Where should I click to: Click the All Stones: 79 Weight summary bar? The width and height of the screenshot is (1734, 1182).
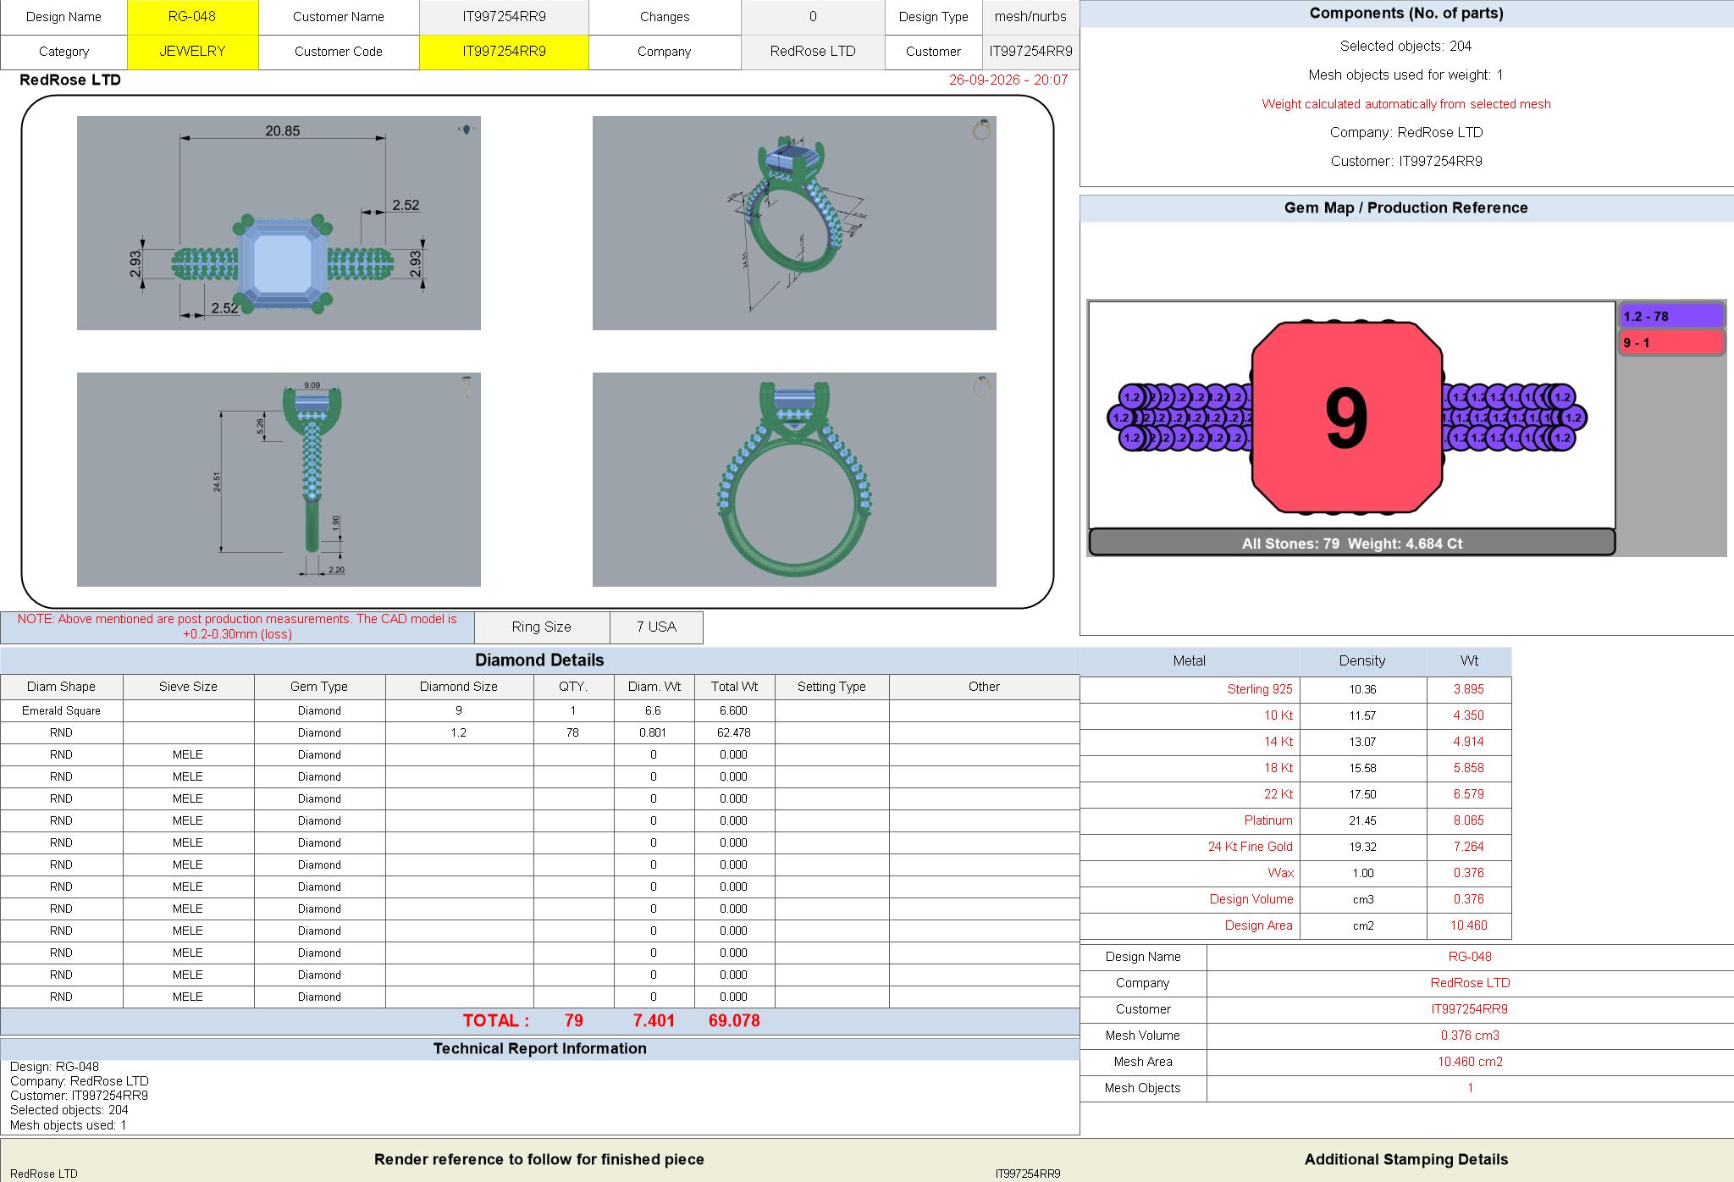click(x=1351, y=543)
